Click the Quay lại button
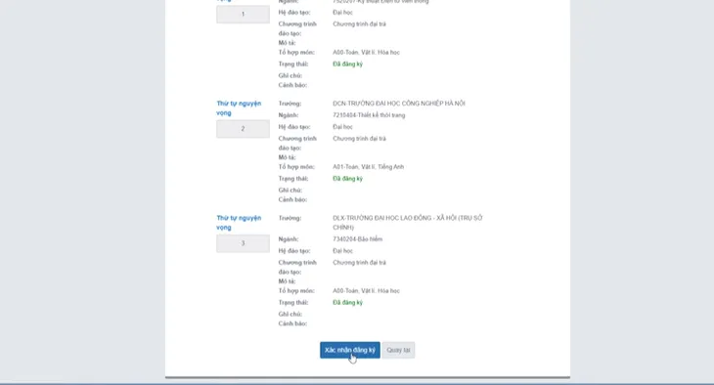 pyautogui.click(x=398, y=350)
